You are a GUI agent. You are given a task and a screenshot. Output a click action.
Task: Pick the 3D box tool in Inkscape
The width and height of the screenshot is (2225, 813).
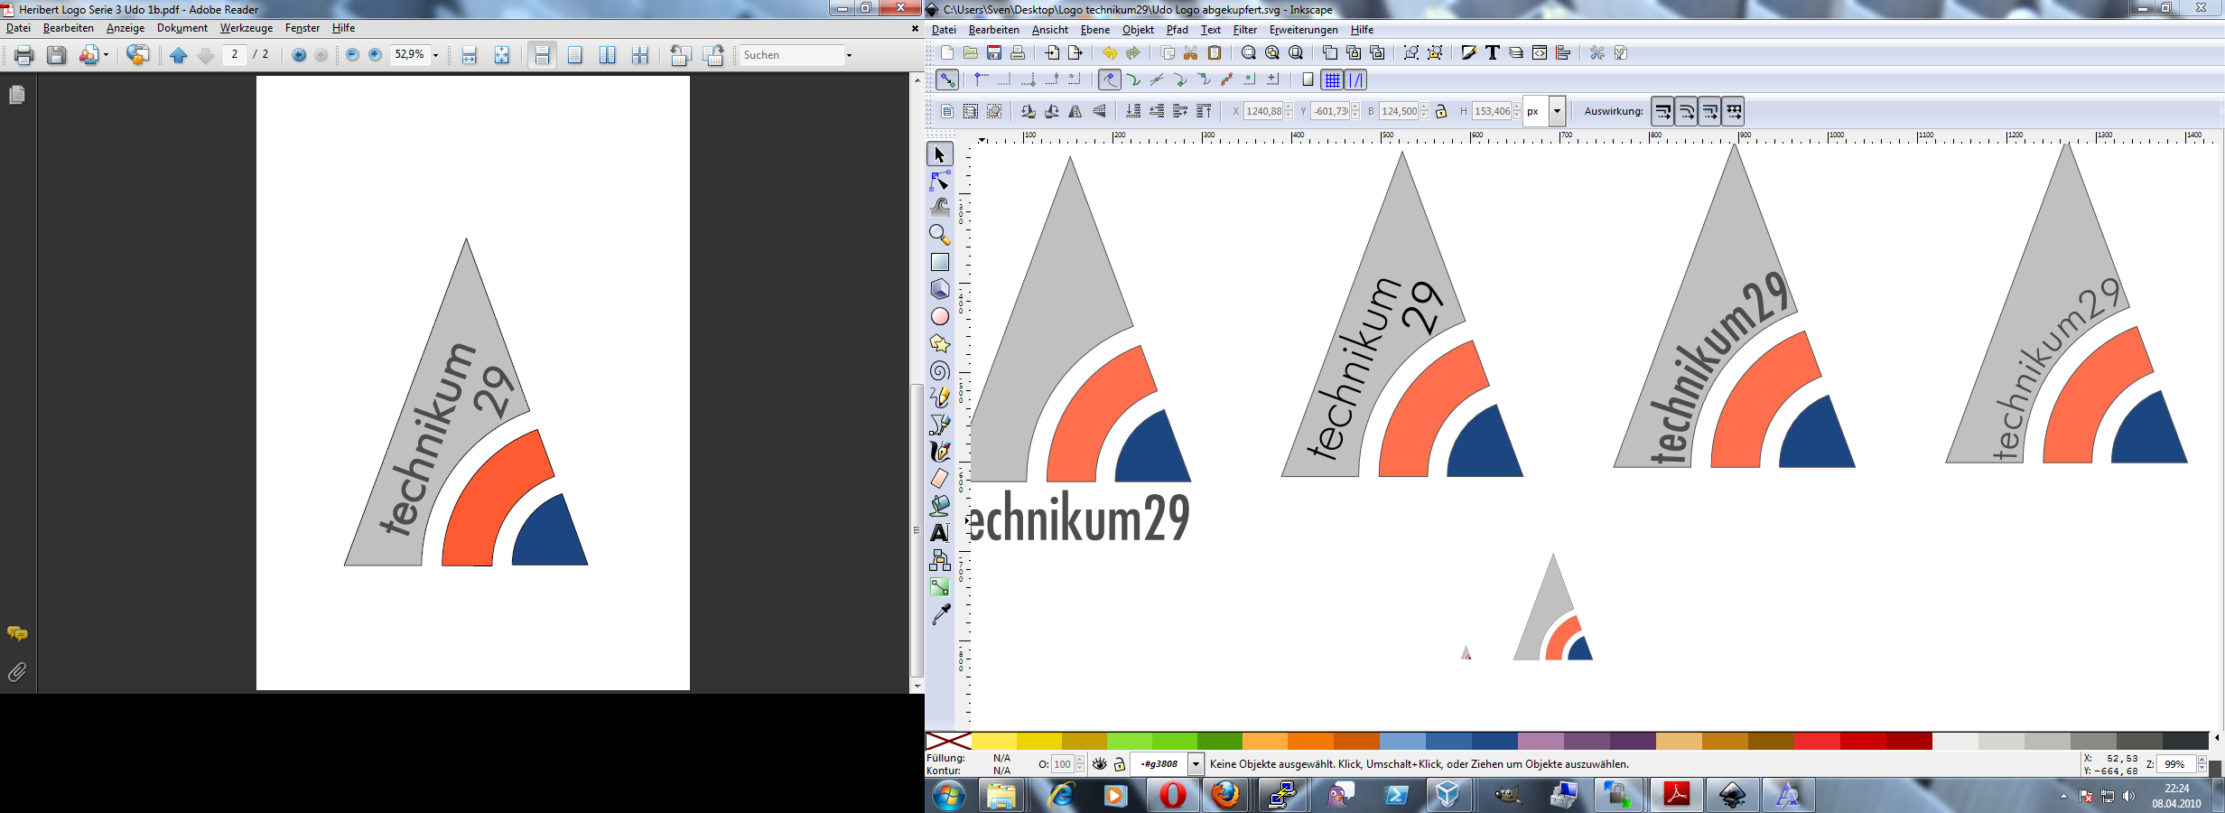click(939, 289)
